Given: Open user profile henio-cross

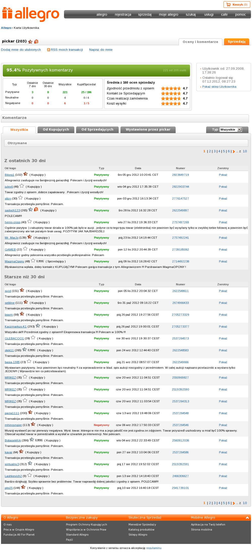Looking at the screenshot, I should [x=13, y=222].
